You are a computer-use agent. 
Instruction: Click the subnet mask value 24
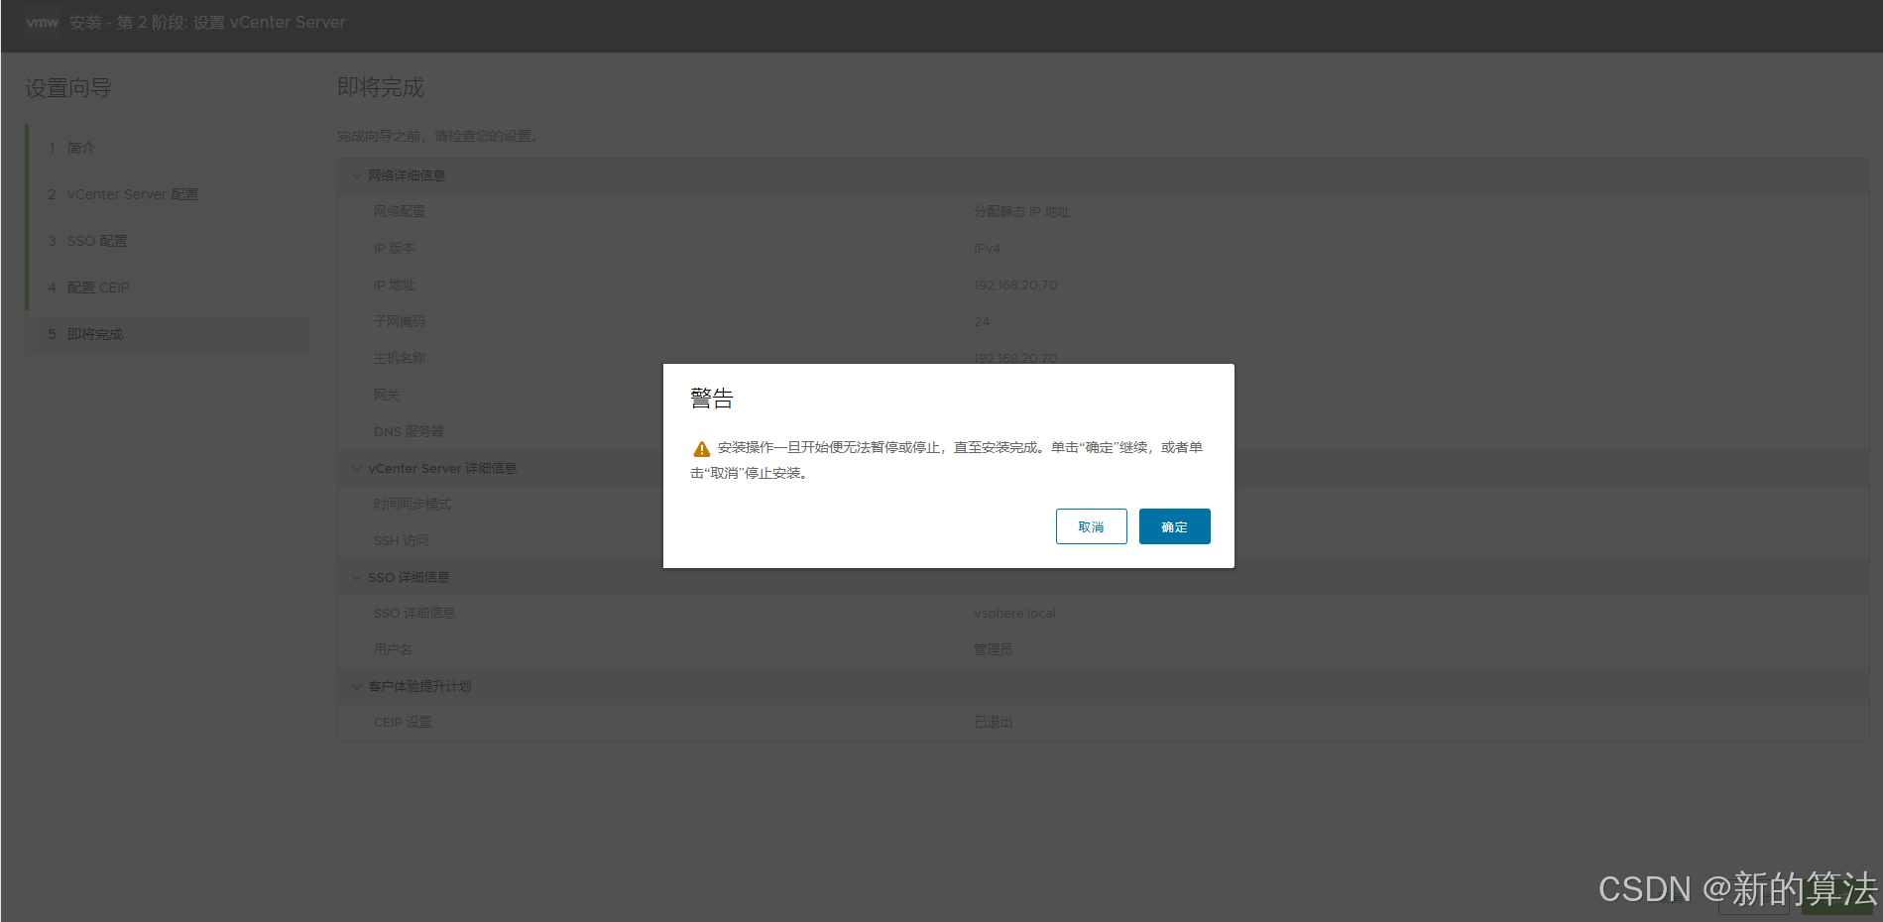pyautogui.click(x=982, y=322)
